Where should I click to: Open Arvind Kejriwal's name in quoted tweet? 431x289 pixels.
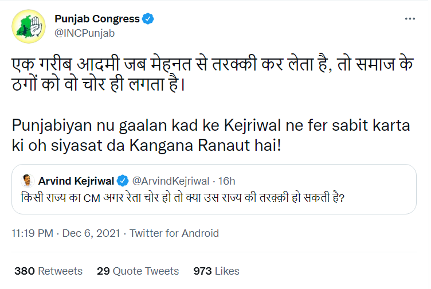(76, 181)
